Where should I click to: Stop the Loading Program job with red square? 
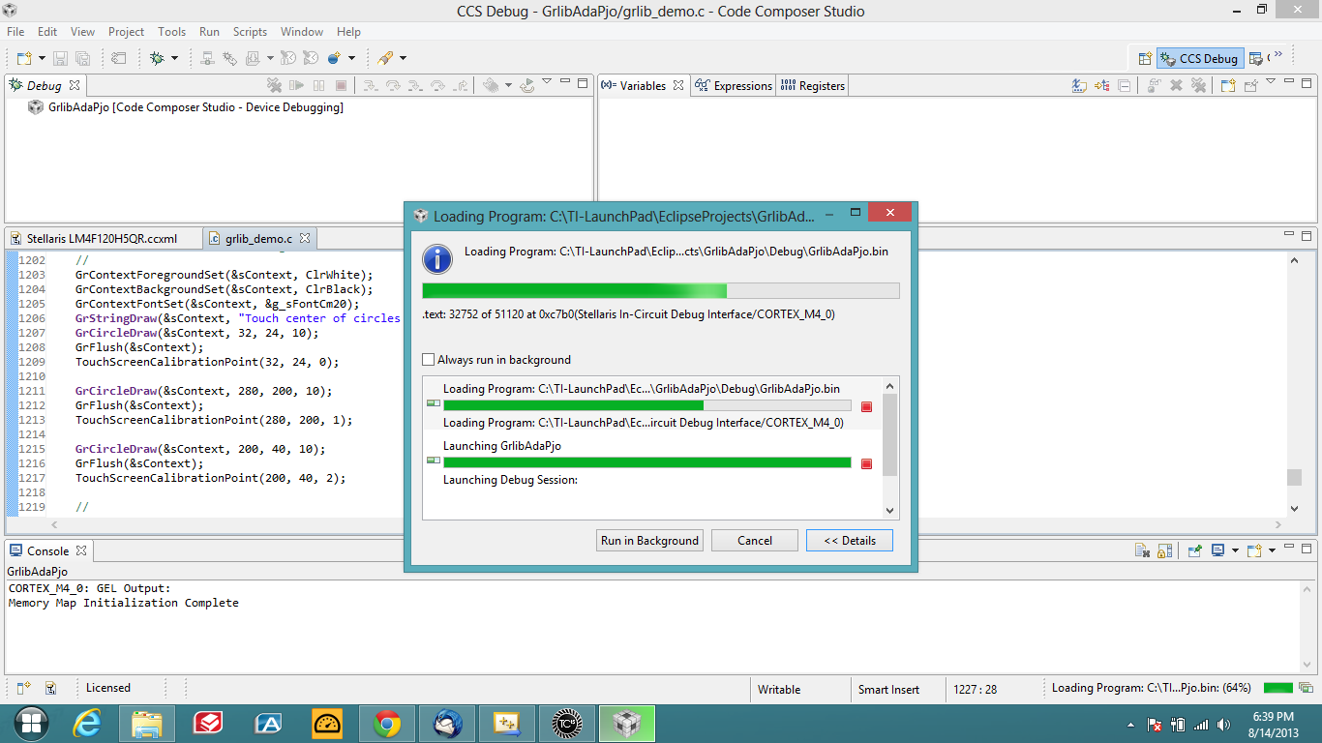[866, 406]
